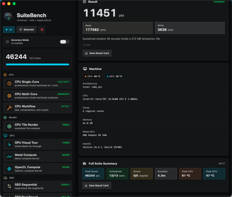Click the target icon on Selected button

(x=21, y=30)
